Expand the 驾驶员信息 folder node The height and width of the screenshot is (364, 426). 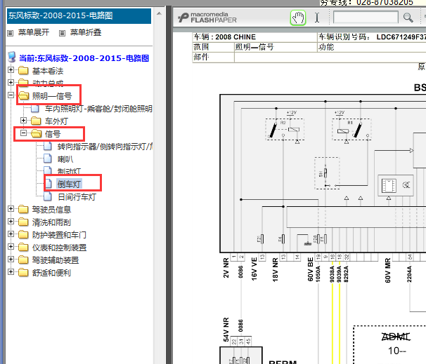11,208
